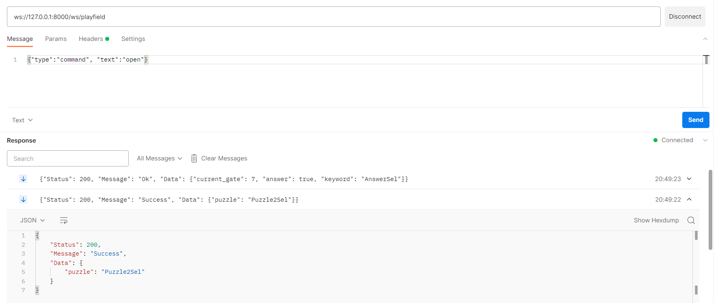Open the Headers tab
Image resolution: width=718 pixels, height=303 pixels.
91,39
